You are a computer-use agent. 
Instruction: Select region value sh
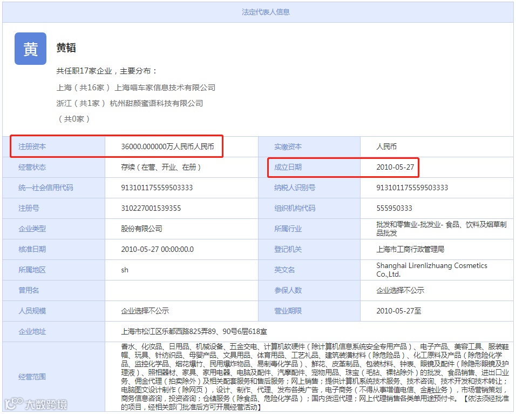pyautogui.click(x=125, y=270)
